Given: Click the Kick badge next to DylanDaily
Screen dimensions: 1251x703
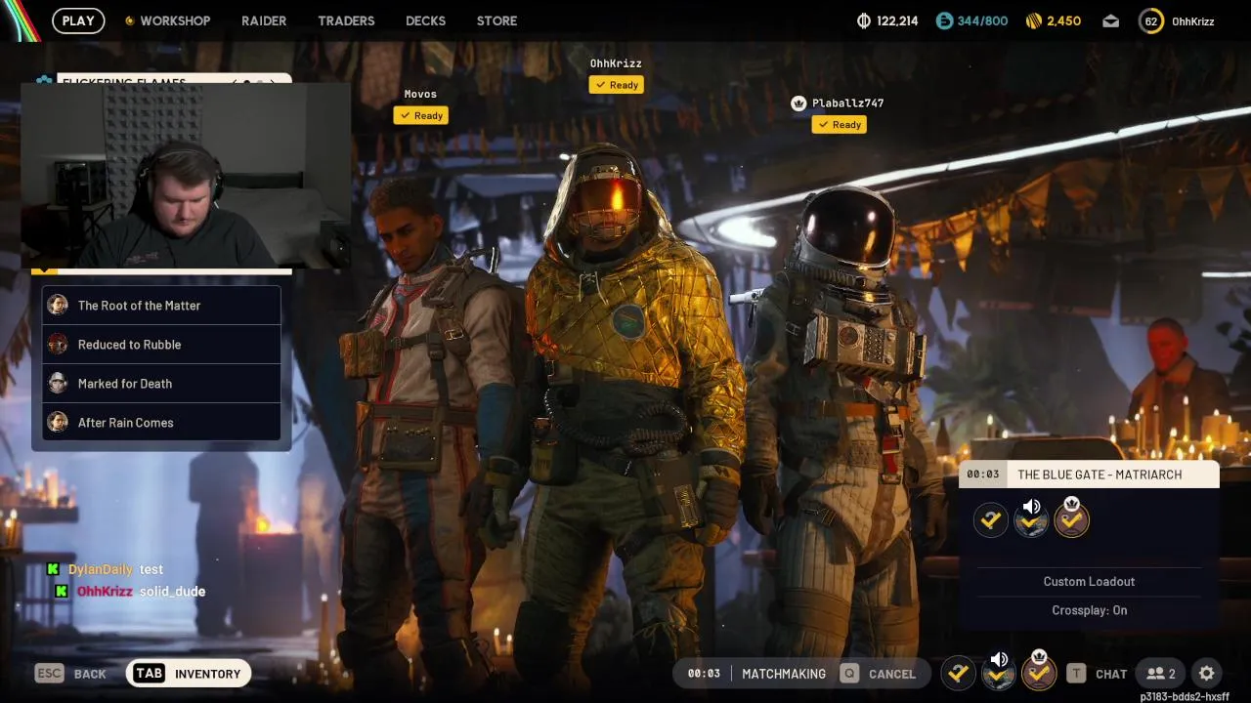Looking at the screenshot, I should [x=53, y=569].
